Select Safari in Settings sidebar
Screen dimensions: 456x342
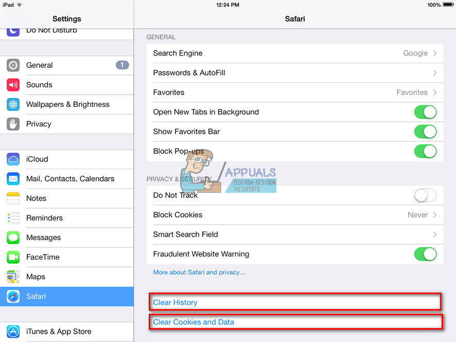[x=67, y=296]
